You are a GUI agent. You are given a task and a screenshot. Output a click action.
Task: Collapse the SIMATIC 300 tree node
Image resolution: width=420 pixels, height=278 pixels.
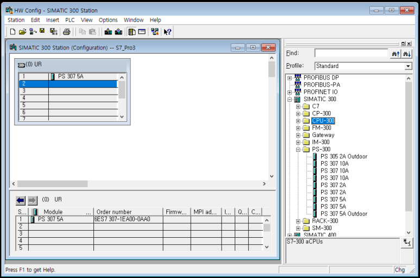coord(290,100)
